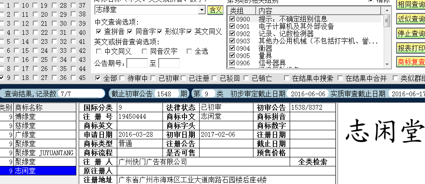Check 全选 under English options

click(x=189, y=51)
